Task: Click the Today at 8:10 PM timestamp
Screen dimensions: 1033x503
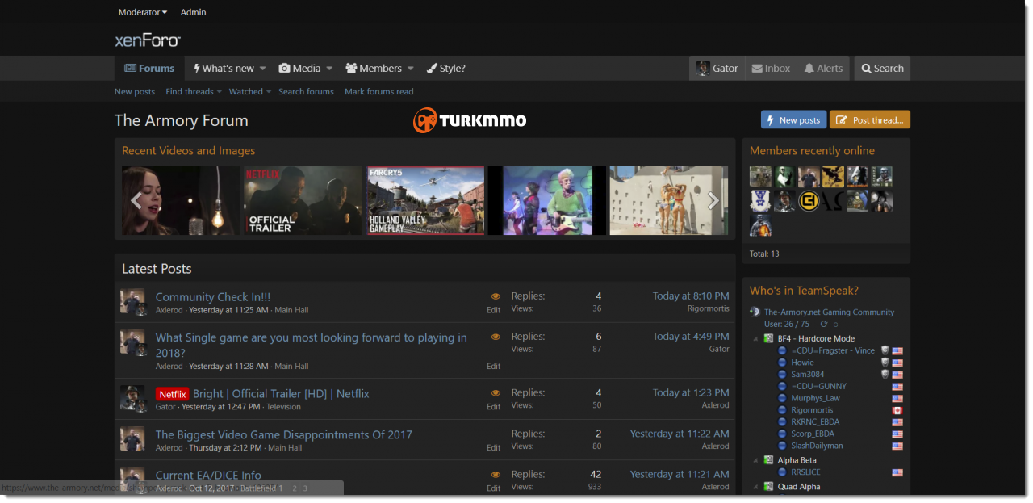Action: pyautogui.click(x=691, y=296)
